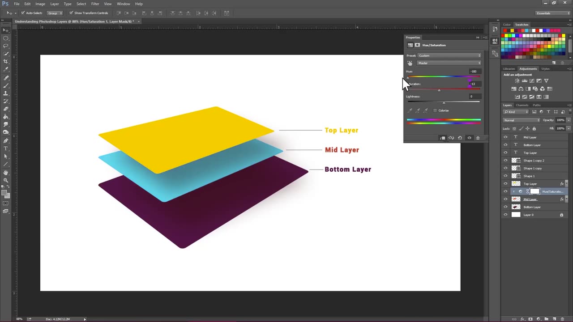Viewport: 573px width, 322px height.
Task: Hide the Shape 1 layer
Action: tap(505, 176)
